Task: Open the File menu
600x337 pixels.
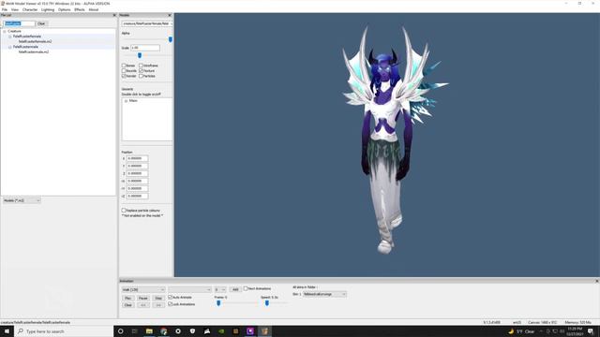Action: click(5, 9)
